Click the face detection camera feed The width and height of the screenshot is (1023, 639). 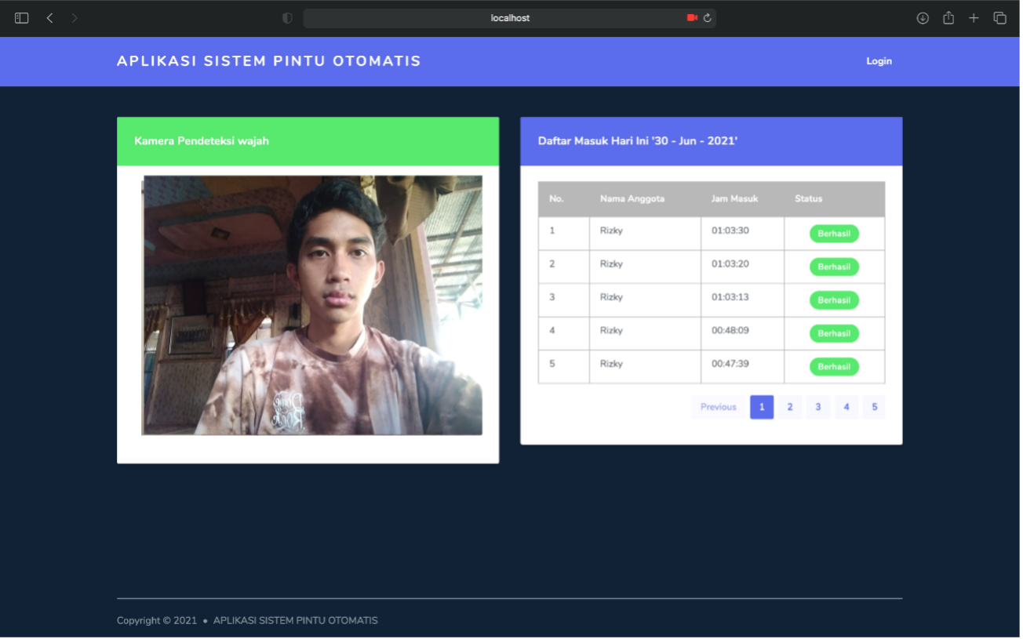point(311,305)
